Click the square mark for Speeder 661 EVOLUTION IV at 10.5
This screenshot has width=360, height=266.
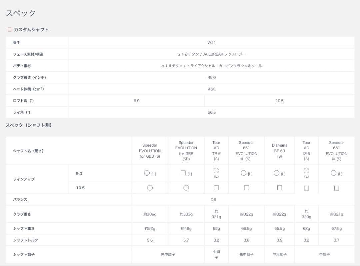[336, 188]
